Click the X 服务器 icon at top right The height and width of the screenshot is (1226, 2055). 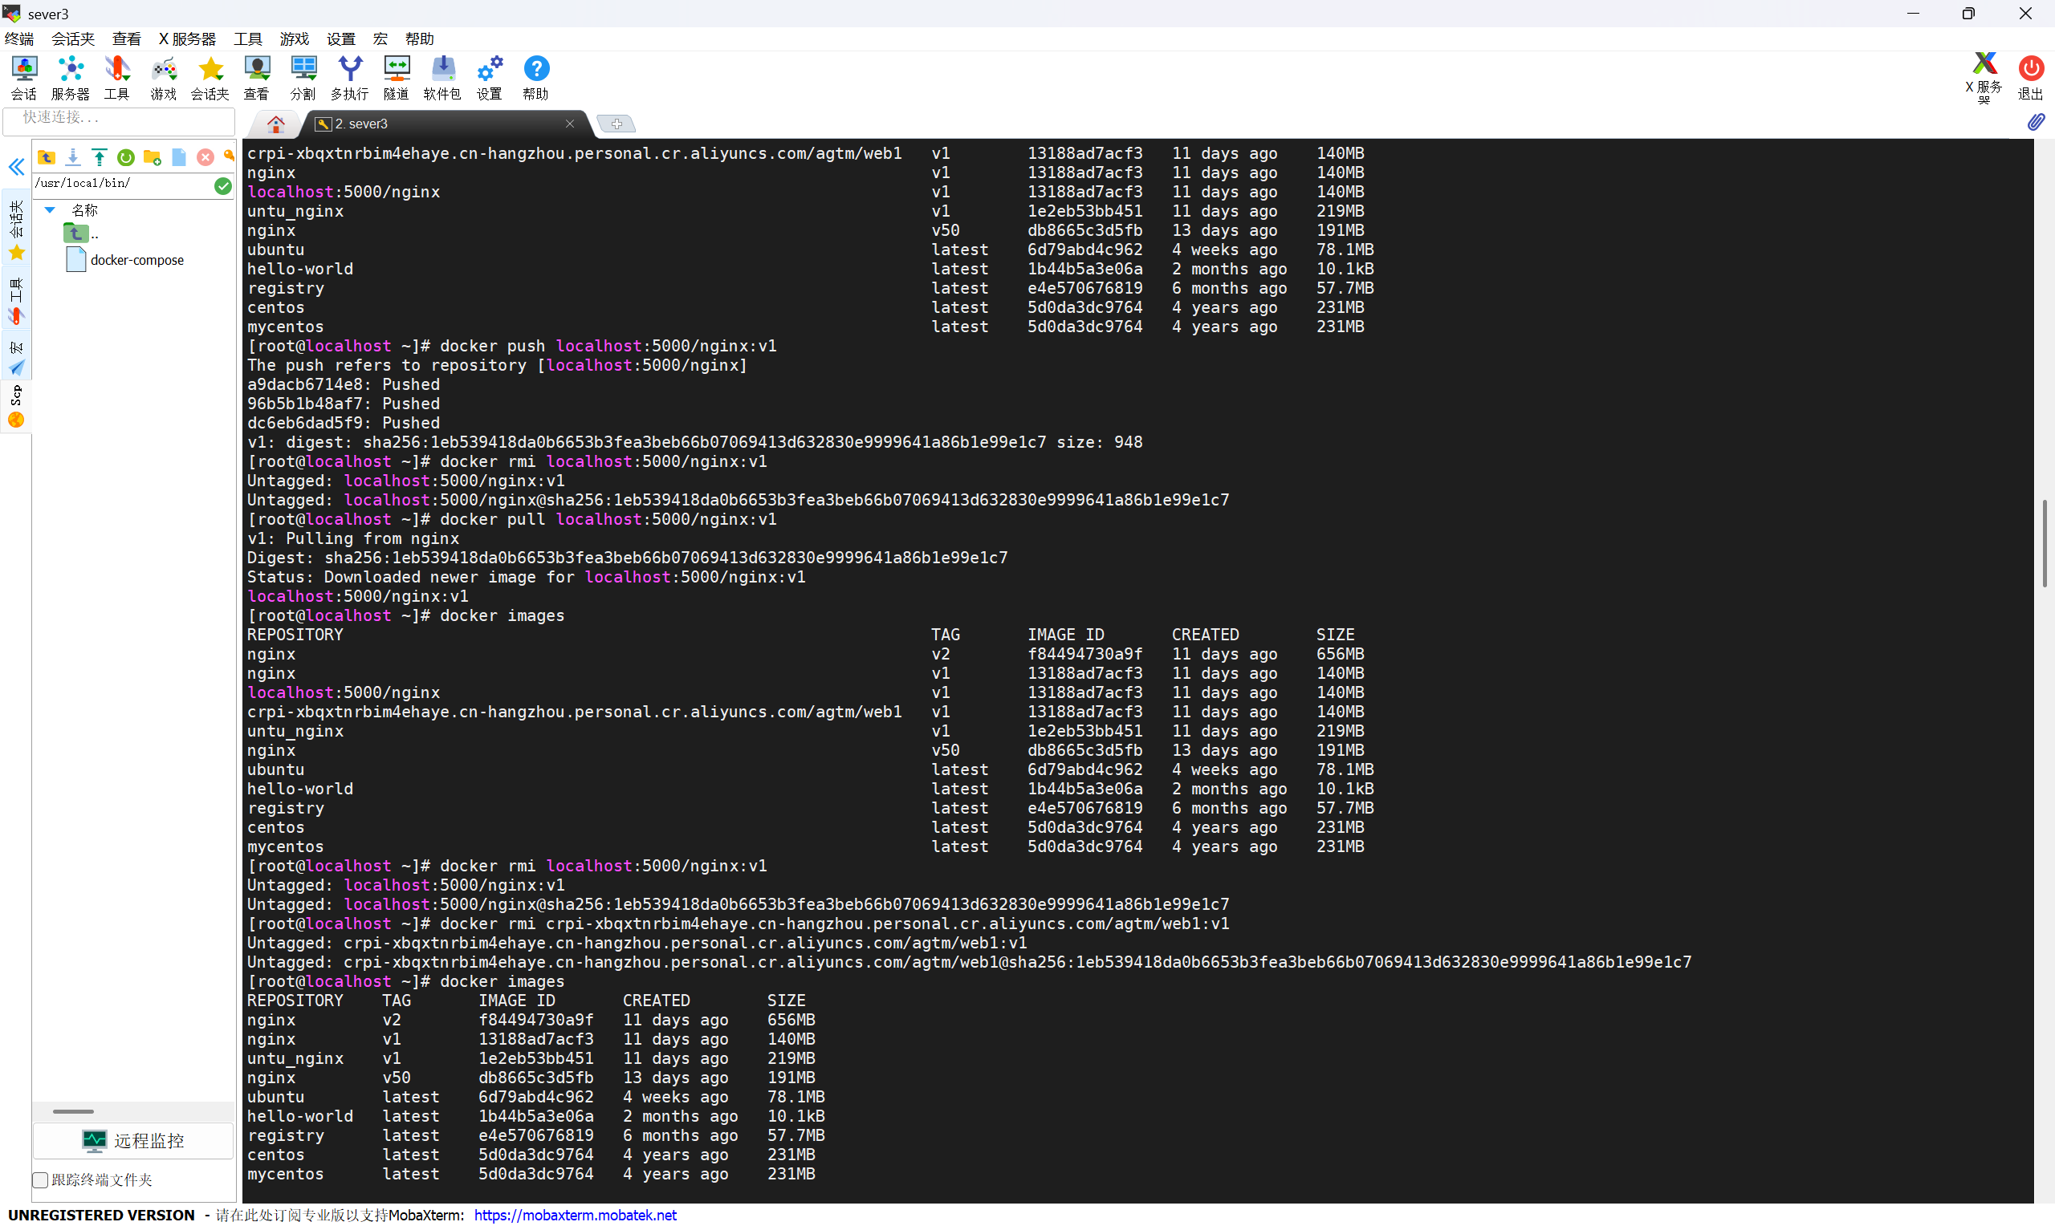[x=1983, y=76]
